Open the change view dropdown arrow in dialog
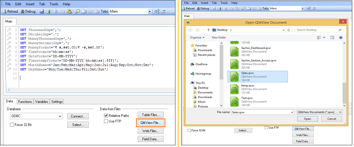This screenshot has height=147, width=354. click(324, 37)
